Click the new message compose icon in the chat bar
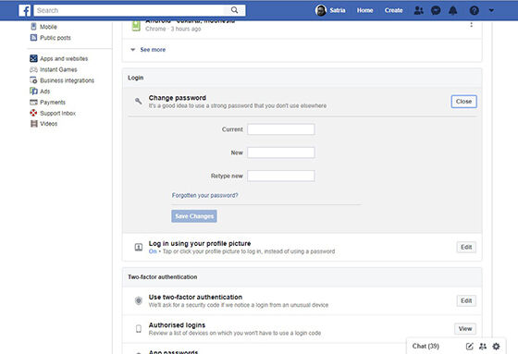518x354 pixels. (x=469, y=347)
